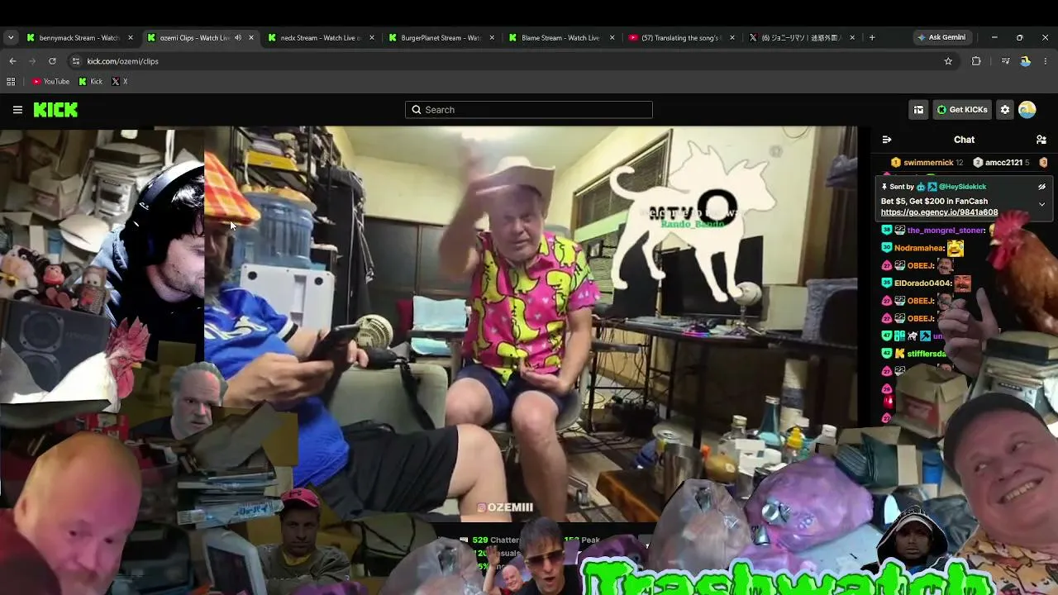Screen dimensions: 1058x595
Task: Click the @HeySidekick sender name
Action: click(962, 187)
